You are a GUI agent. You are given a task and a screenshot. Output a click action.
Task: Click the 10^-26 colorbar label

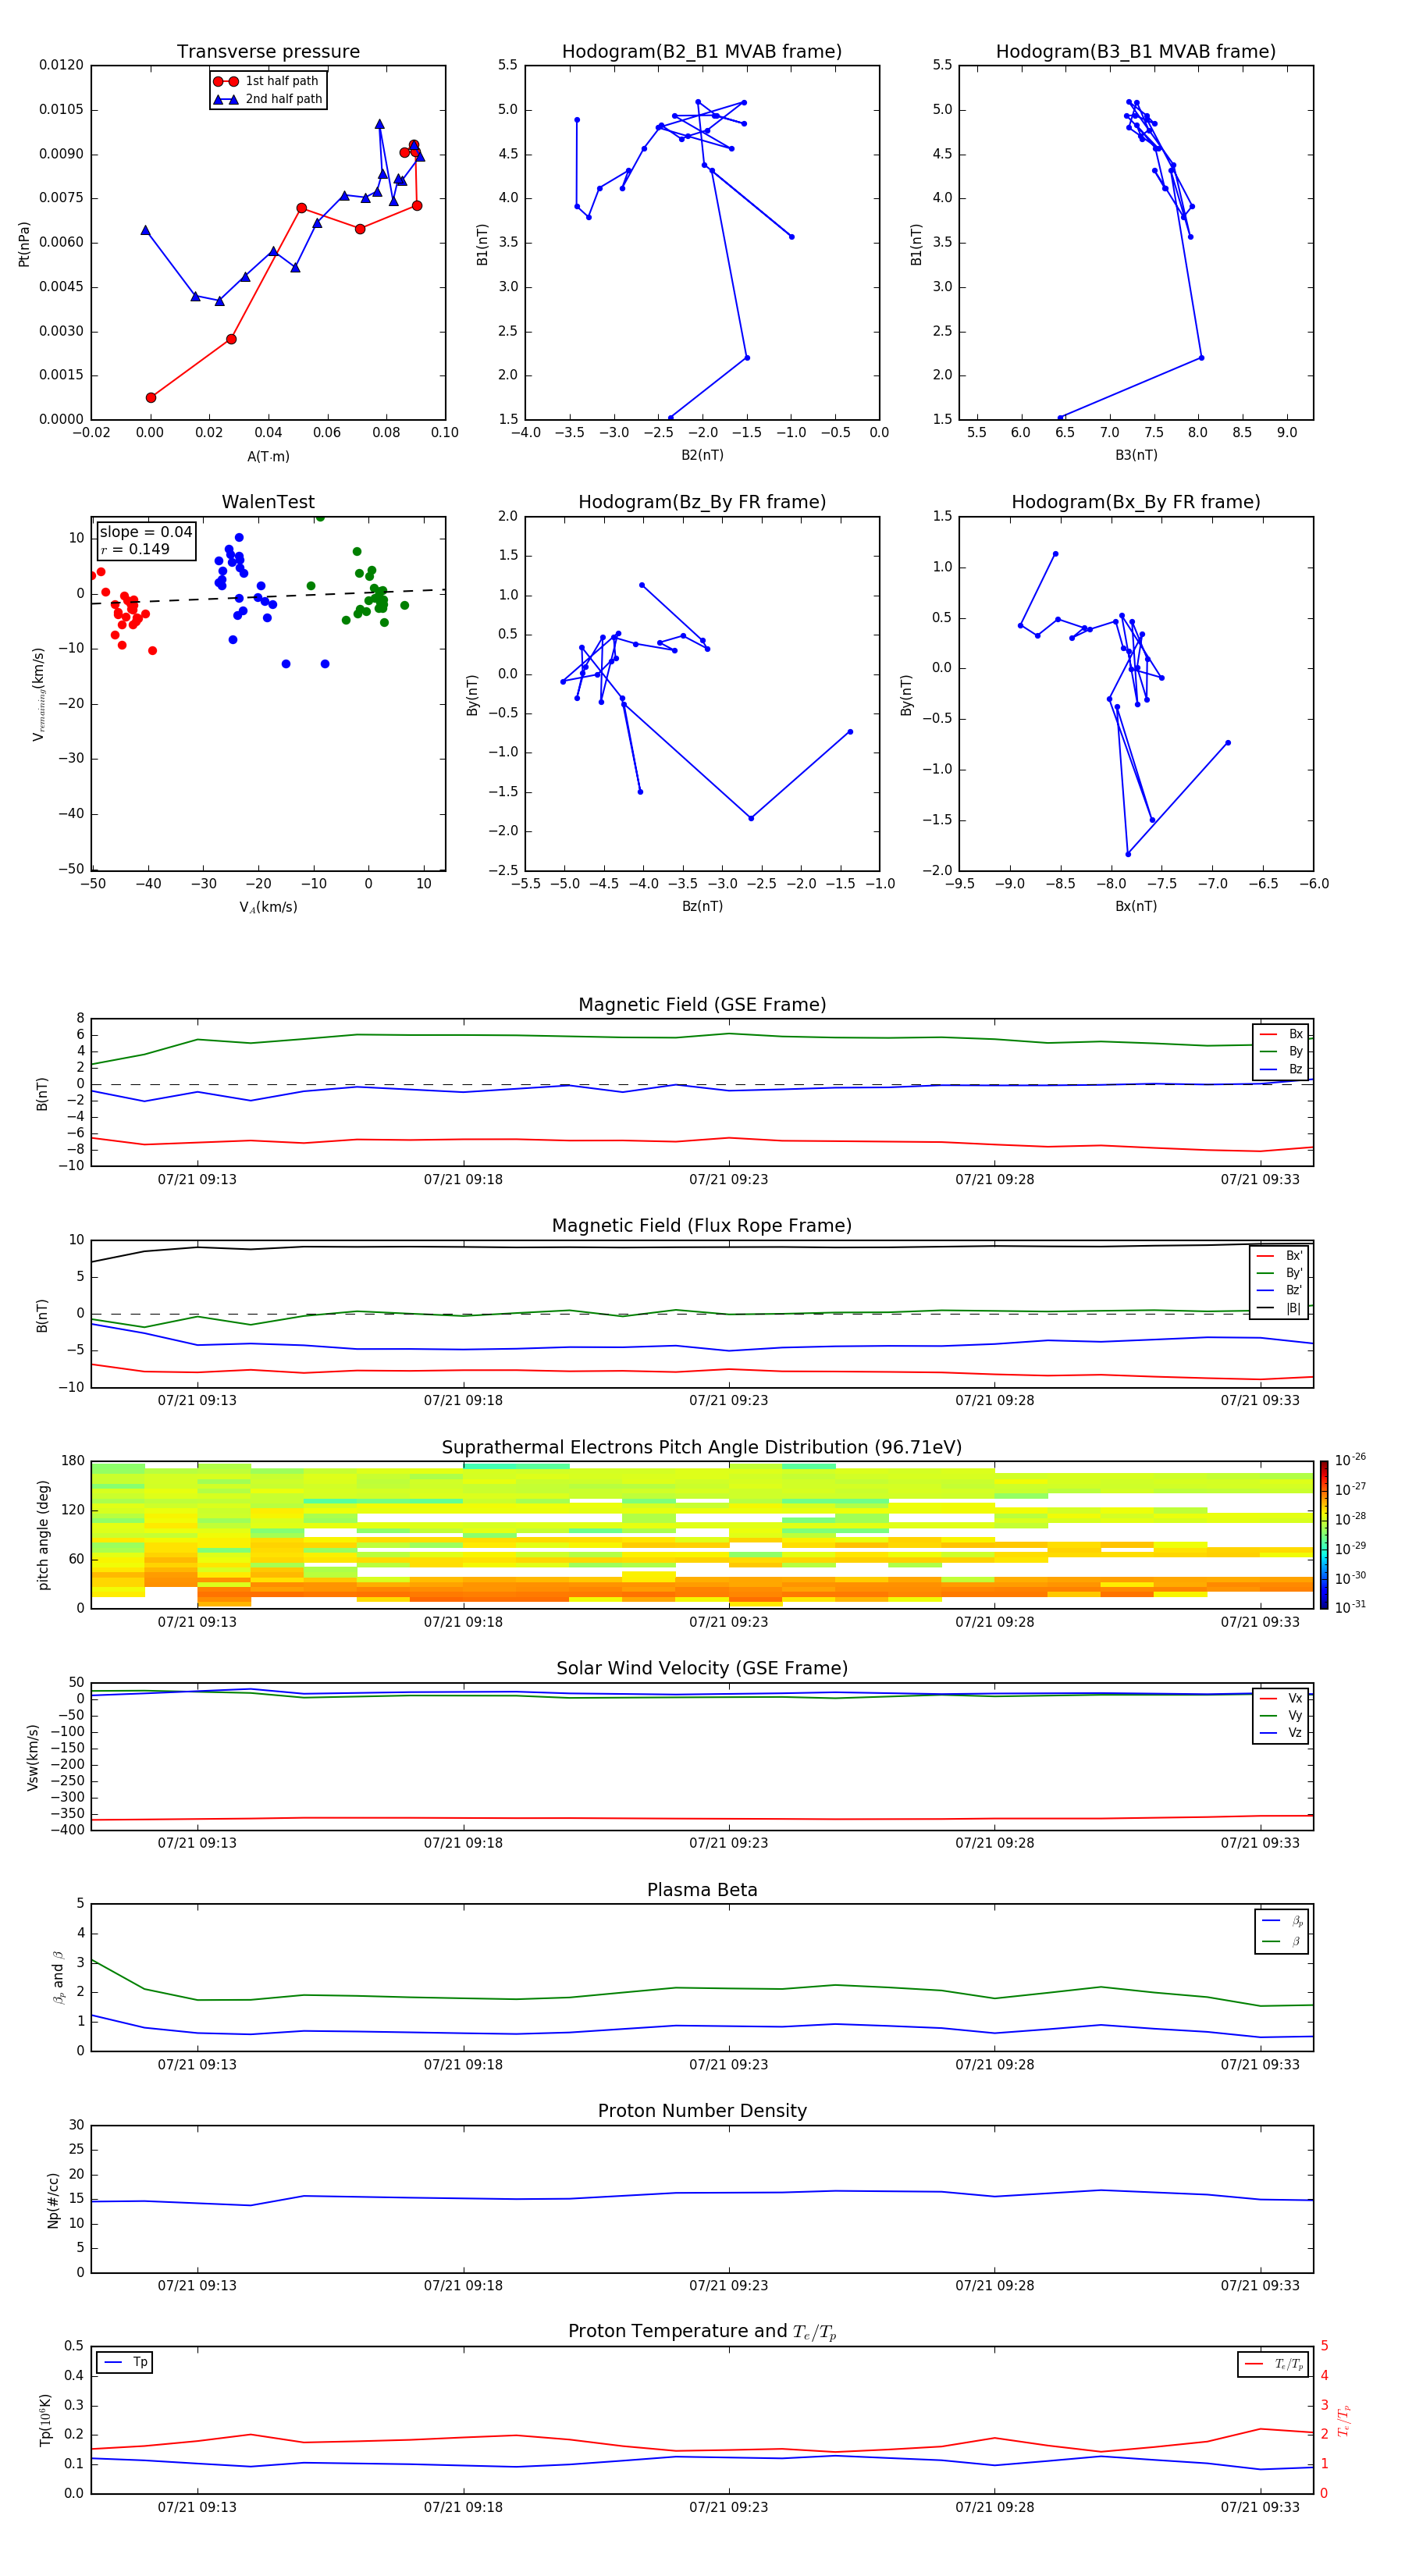tap(1350, 1461)
